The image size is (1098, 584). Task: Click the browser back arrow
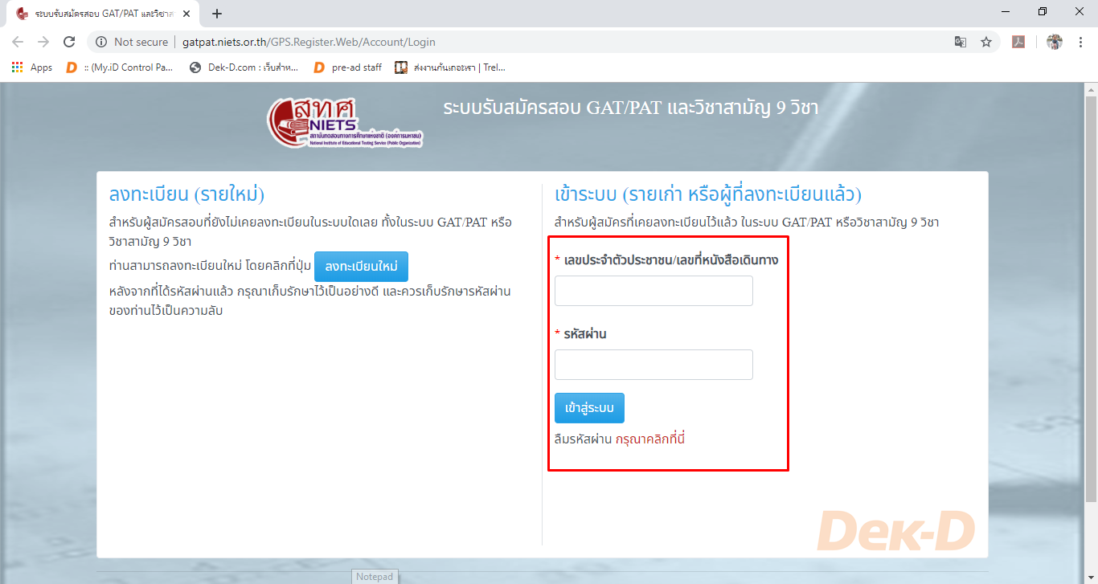click(x=18, y=42)
